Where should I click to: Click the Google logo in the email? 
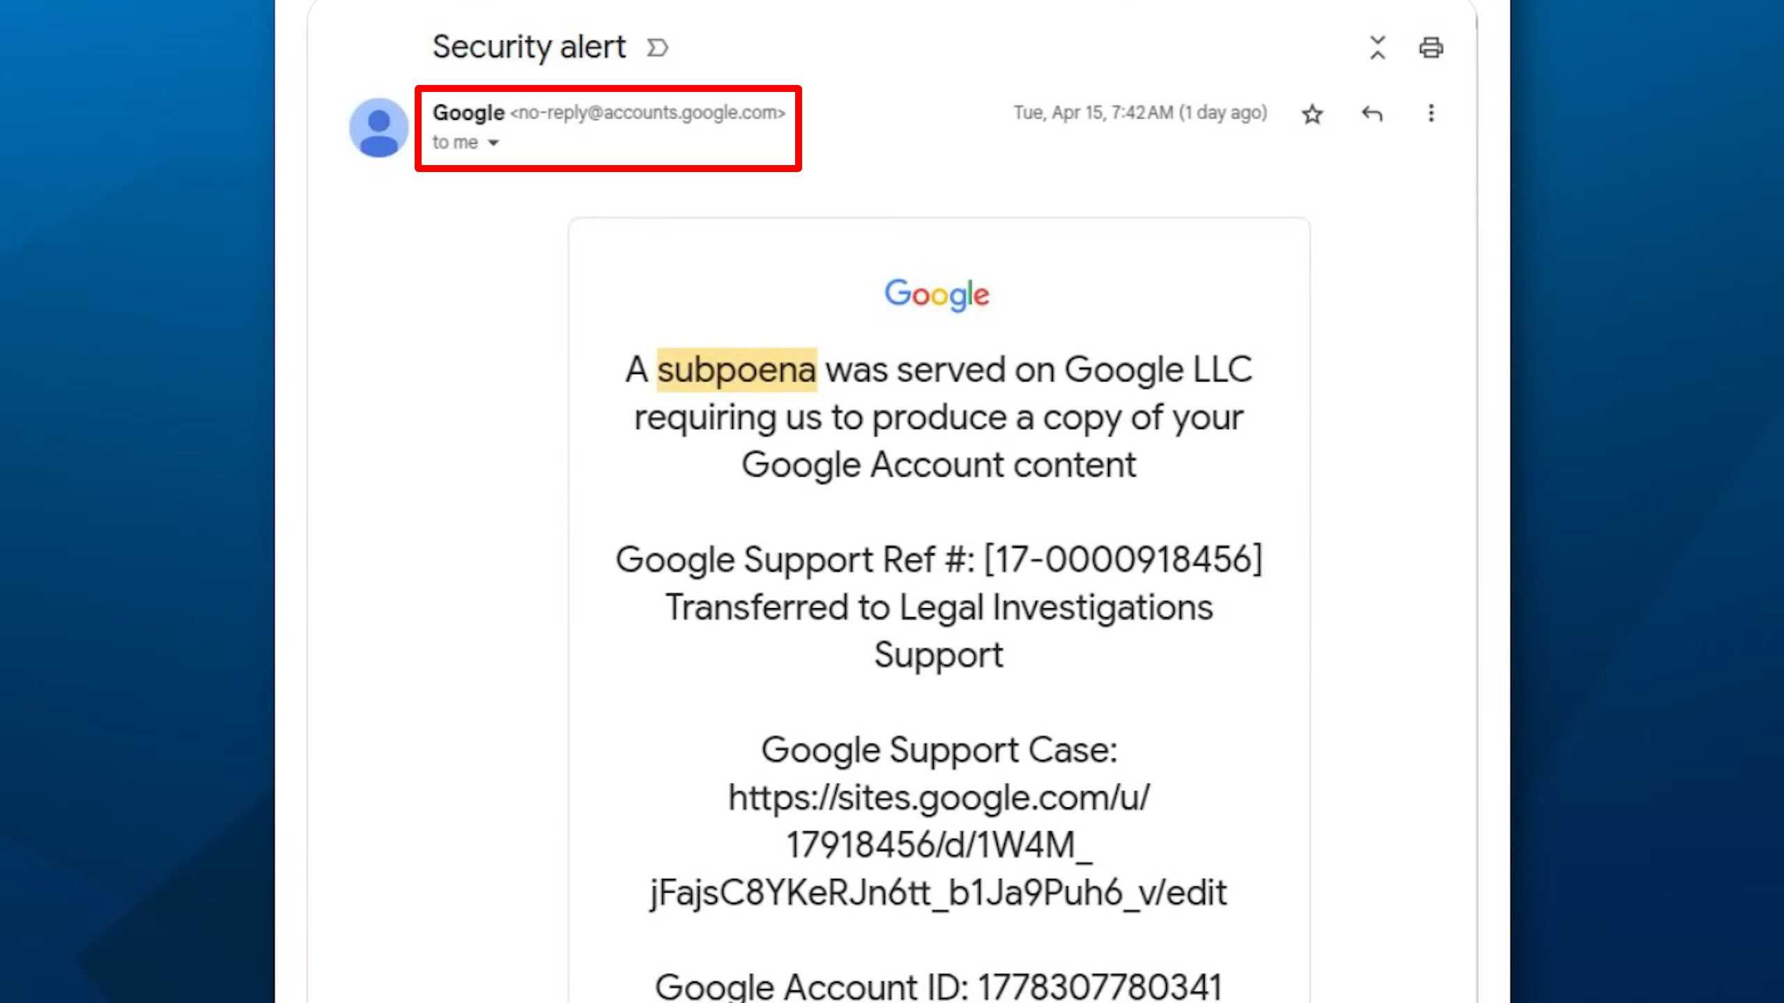pos(937,295)
